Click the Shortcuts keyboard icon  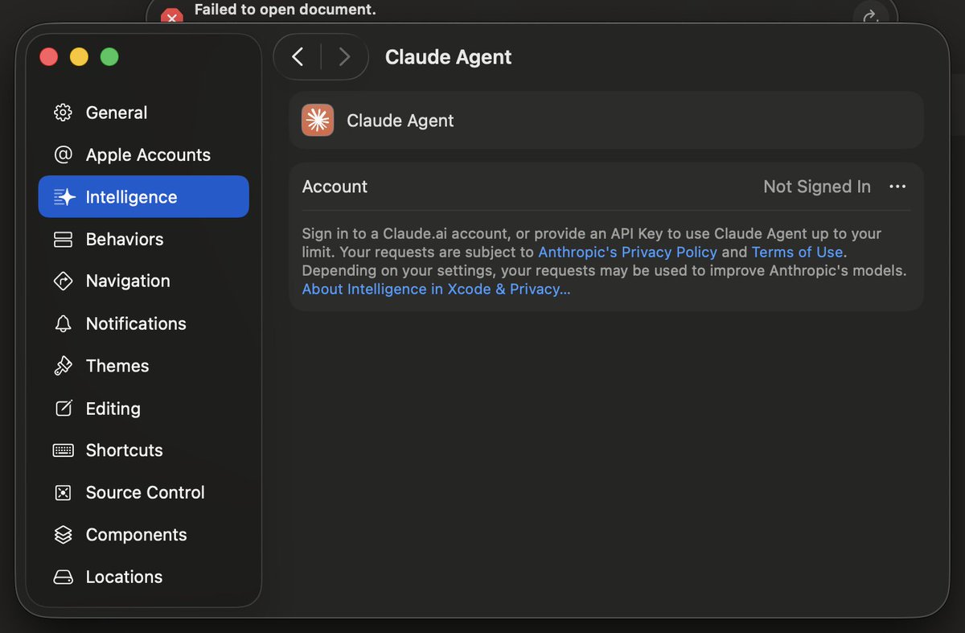pos(63,450)
